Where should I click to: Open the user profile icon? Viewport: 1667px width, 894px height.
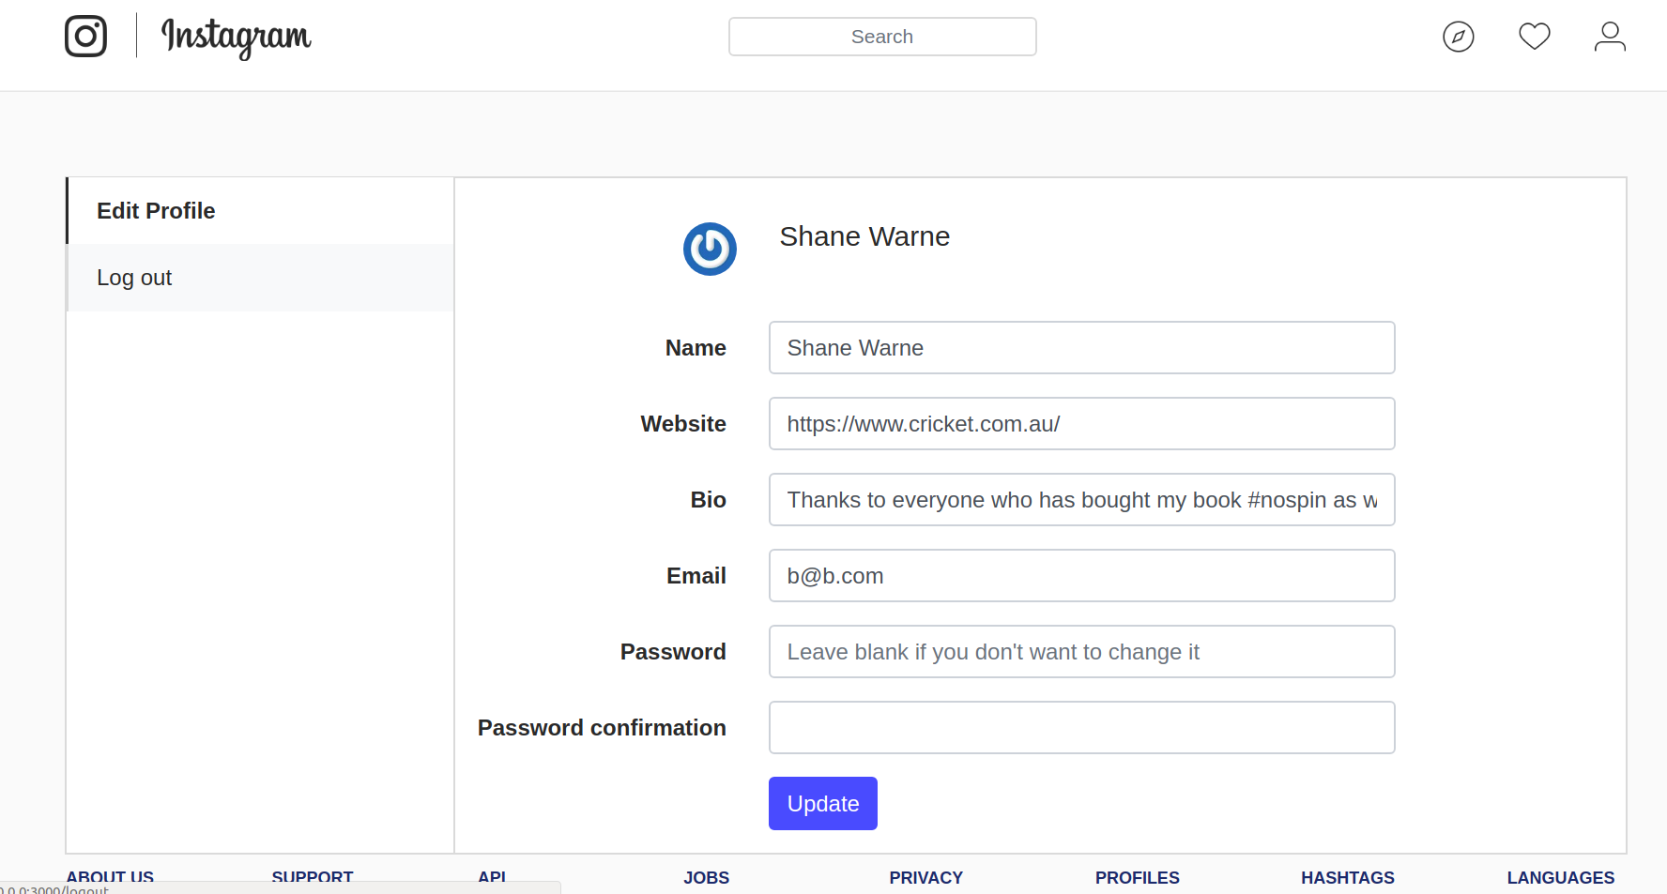[1610, 37]
